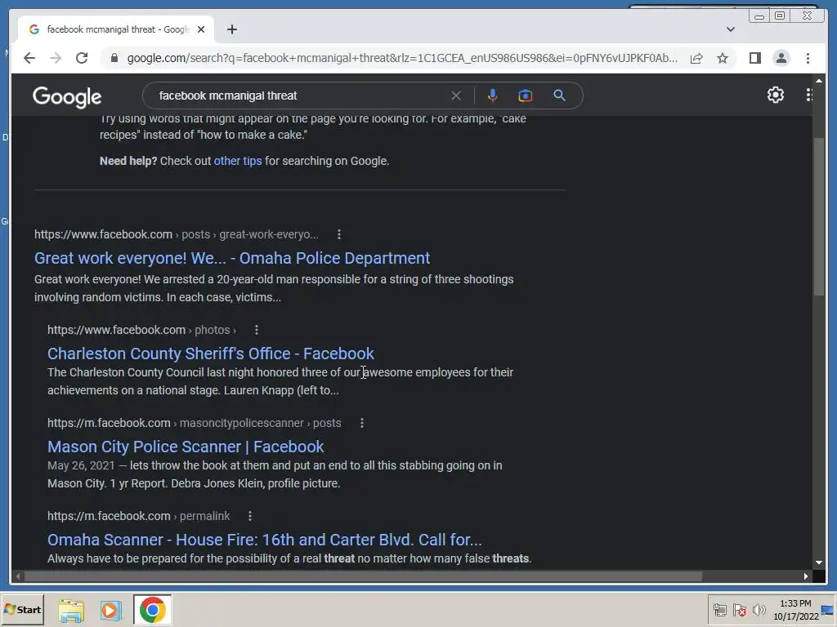Open options for Mason City result
Viewport: 837px width, 627px height.
362,424
